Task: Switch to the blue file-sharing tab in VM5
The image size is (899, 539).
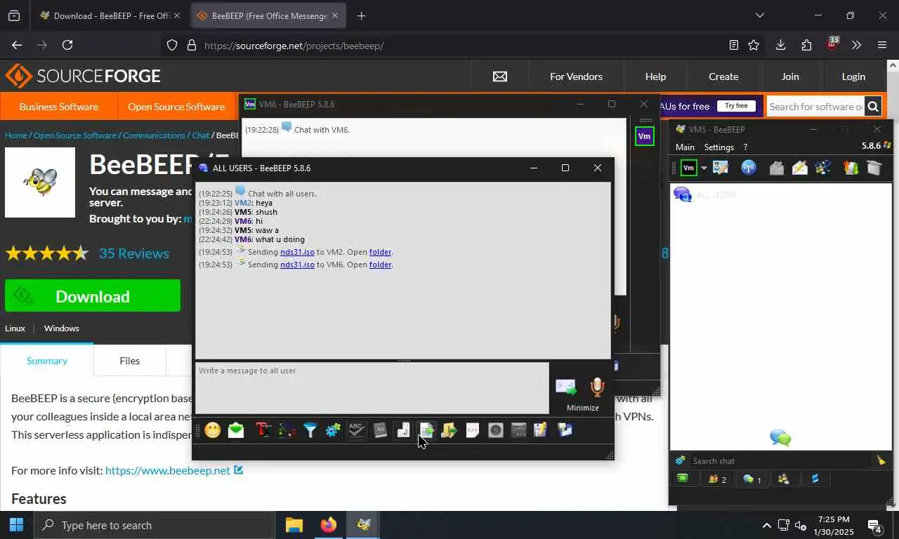Action: (815, 479)
